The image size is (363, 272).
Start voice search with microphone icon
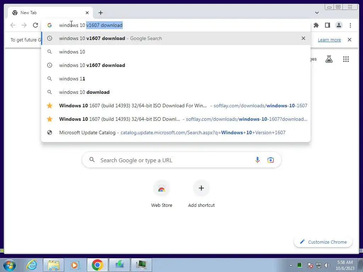(x=257, y=160)
